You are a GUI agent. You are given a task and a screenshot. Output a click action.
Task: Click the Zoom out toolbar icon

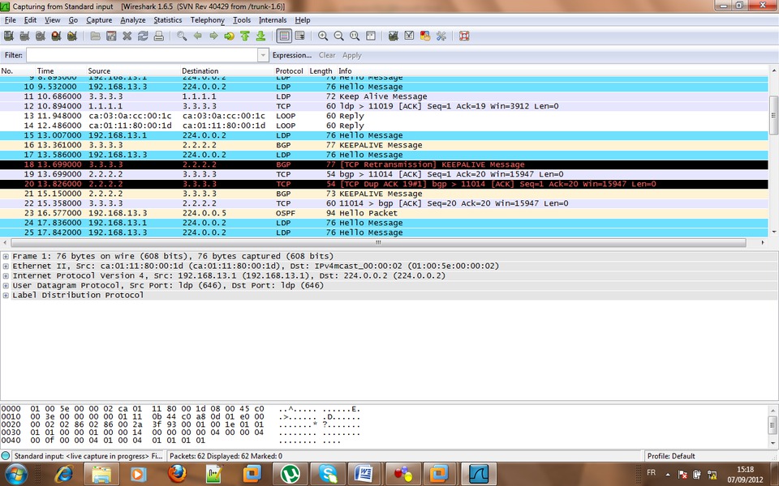pos(339,36)
